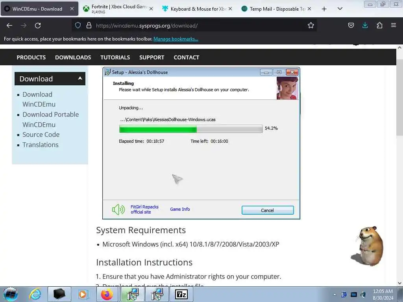This screenshot has height=302, width=403.
Task: Cancel the Alessia's Dollhouse installation
Action: pyautogui.click(x=268, y=210)
